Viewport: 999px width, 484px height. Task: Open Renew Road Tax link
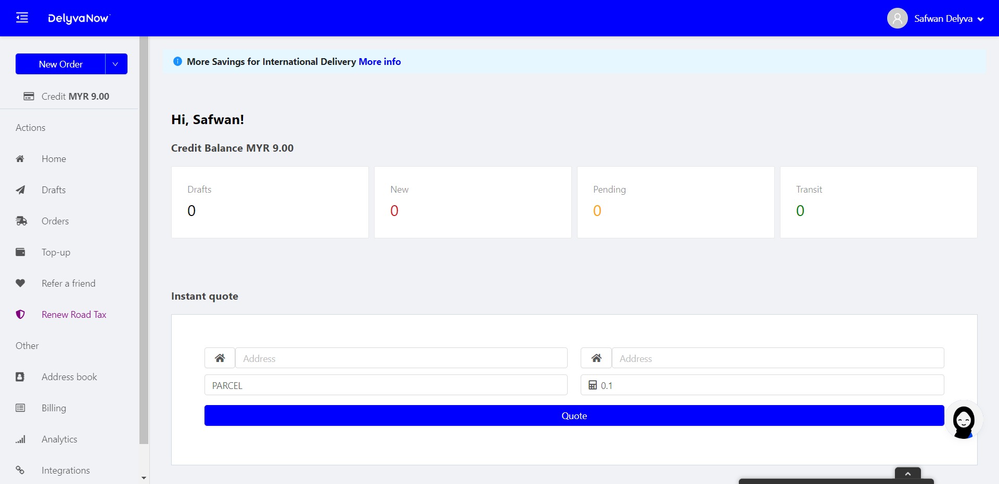pos(74,314)
